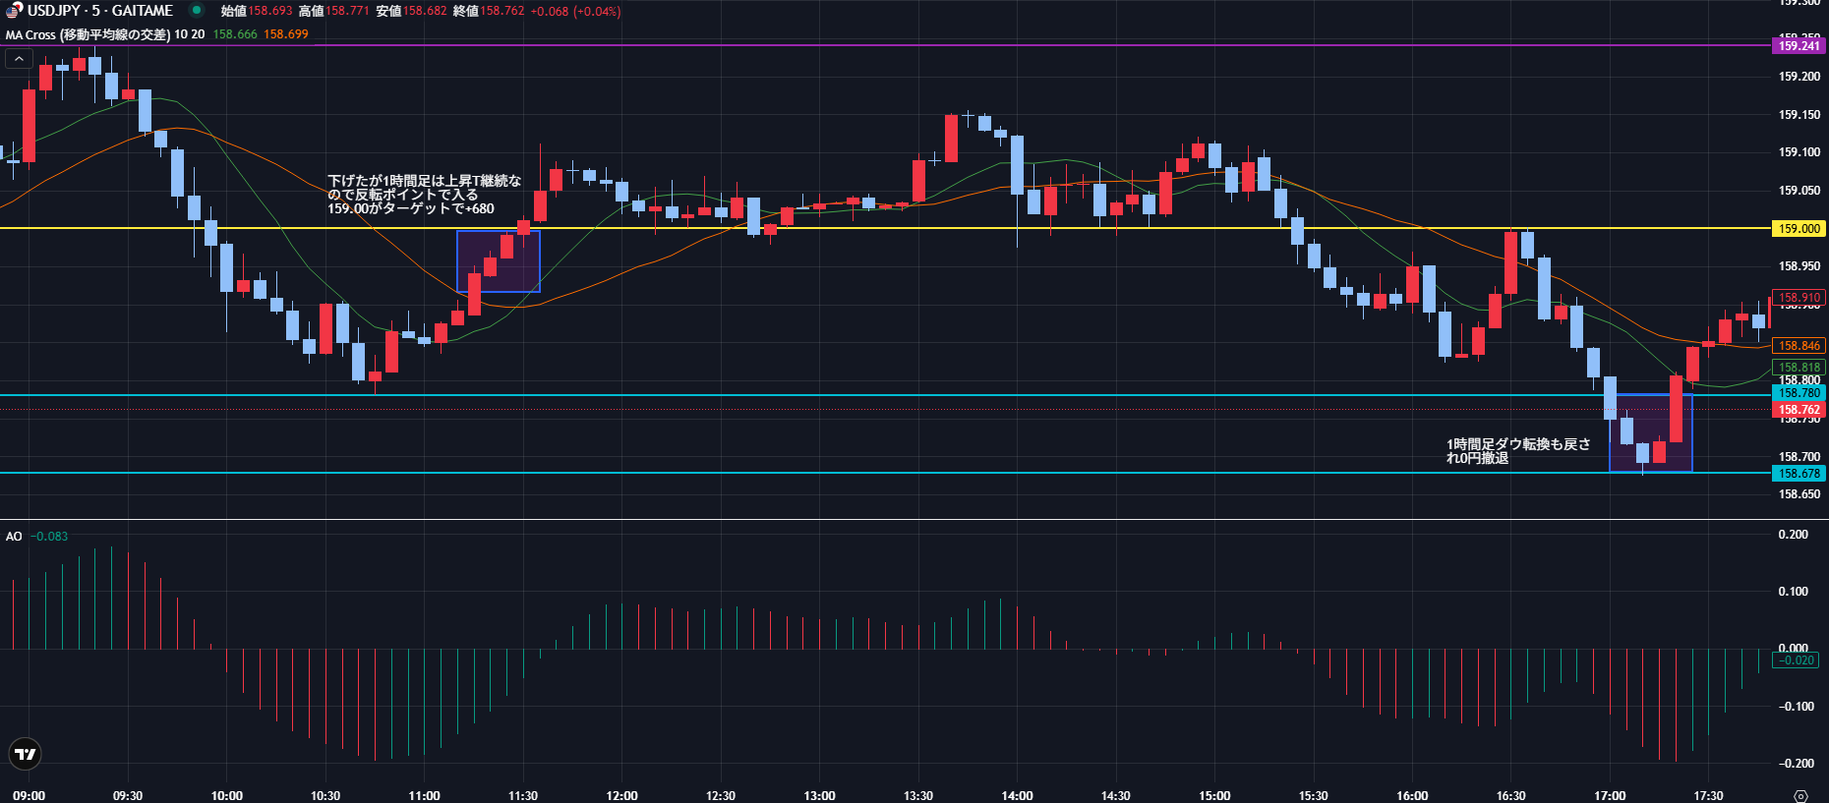Select the AO indicator label
The width and height of the screenshot is (1829, 803).
pos(14,537)
